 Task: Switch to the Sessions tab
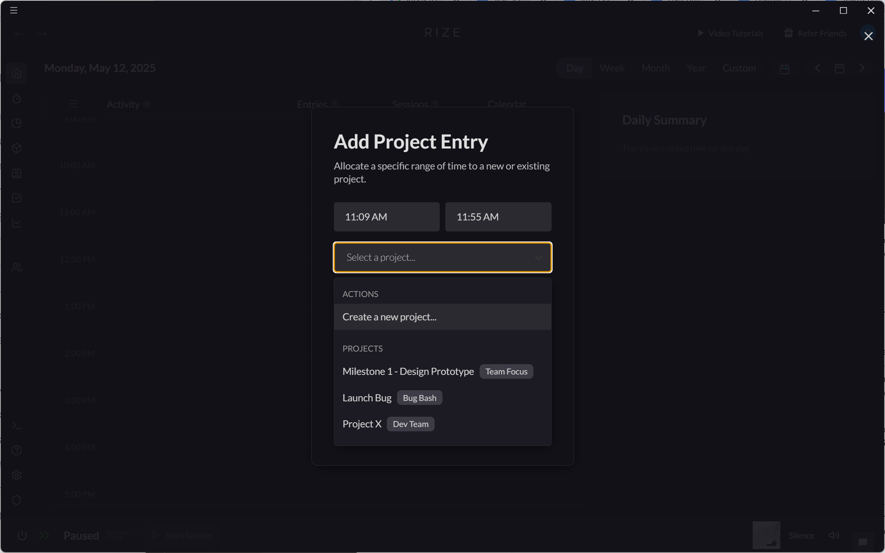pyautogui.click(x=410, y=104)
